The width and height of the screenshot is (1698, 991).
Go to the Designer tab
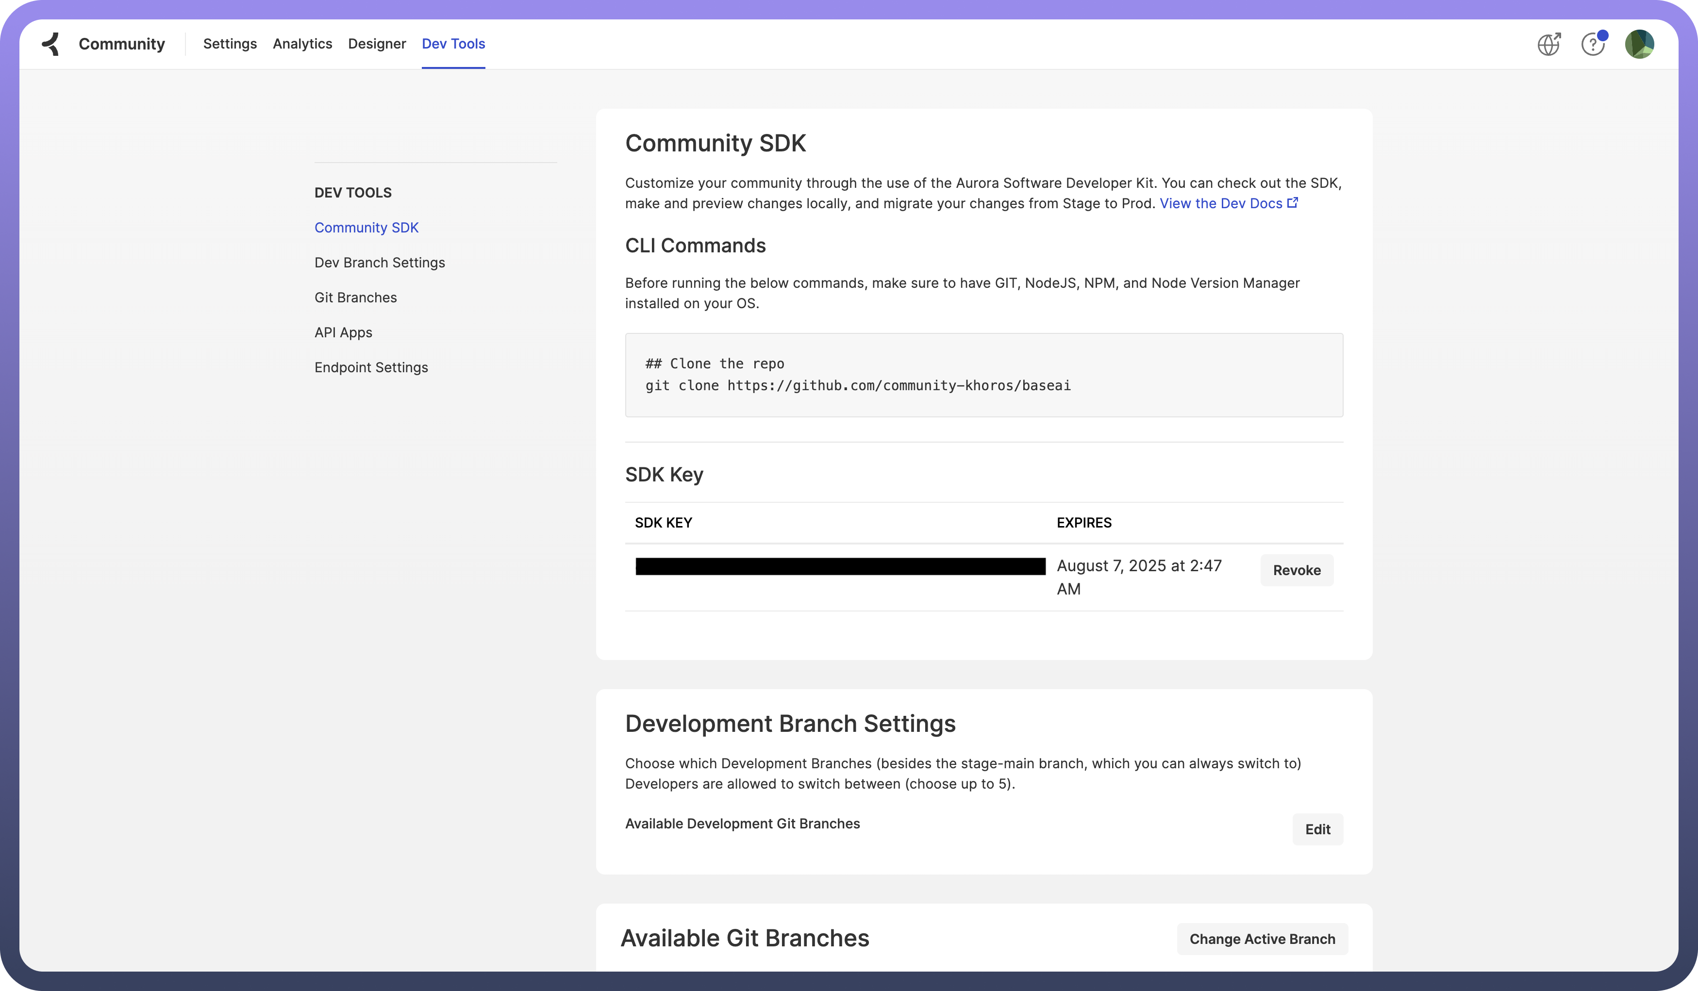pos(377,44)
